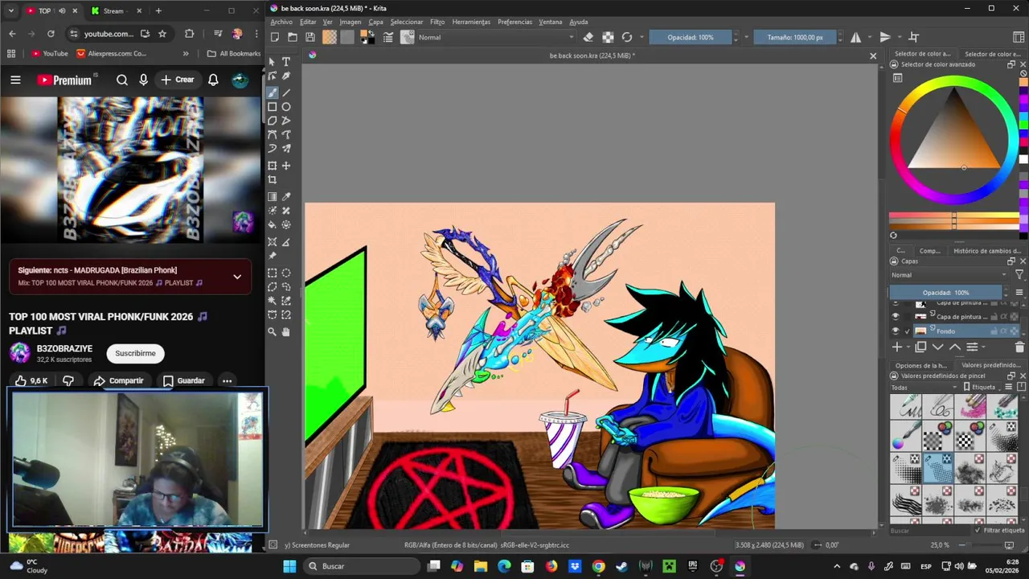The width and height of the screenshot is (1029, 579).
Task: Click the Reload brush preset icon
Action: point(627,37)
